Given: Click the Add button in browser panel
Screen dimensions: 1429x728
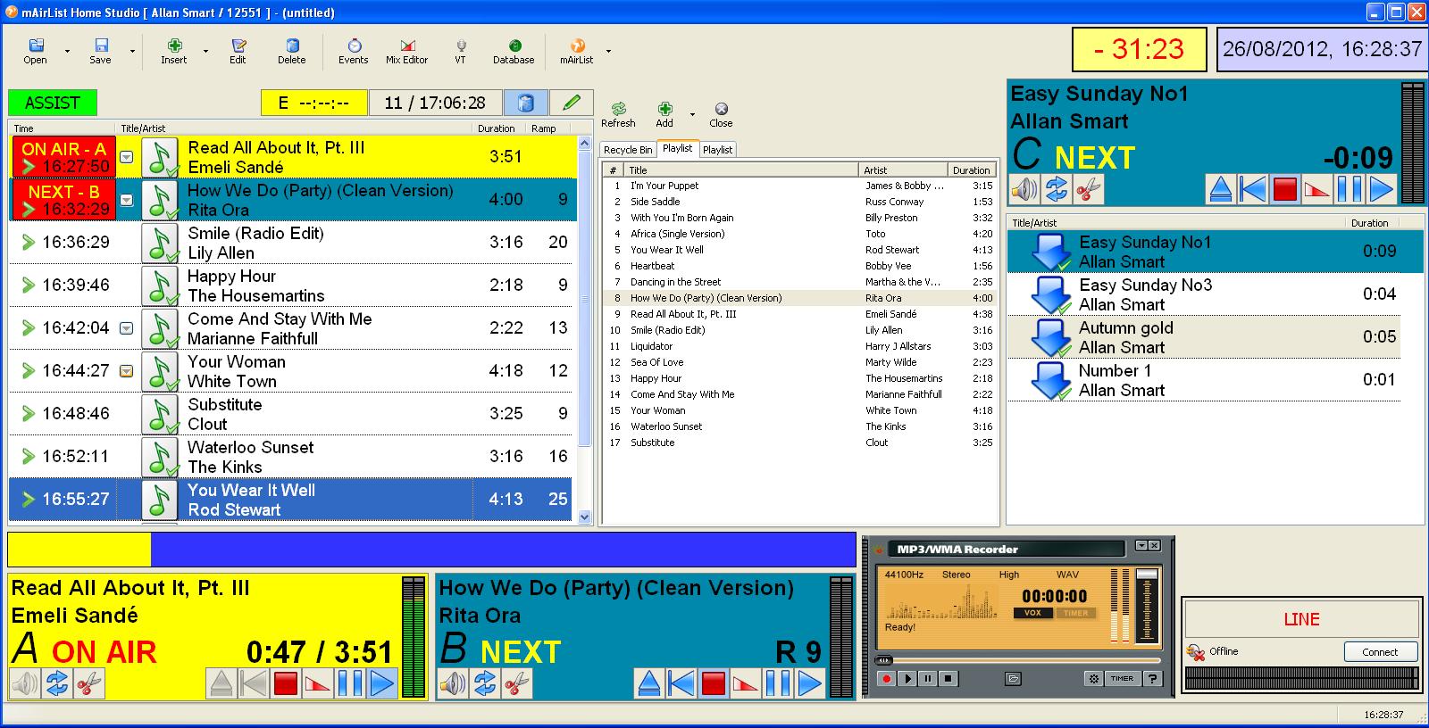Looking at the screenshot, I should (x=664, y=114).
